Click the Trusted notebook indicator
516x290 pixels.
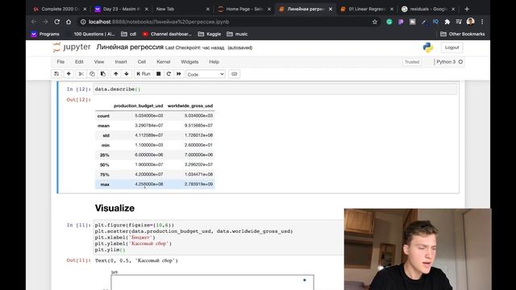coord(412,62)
